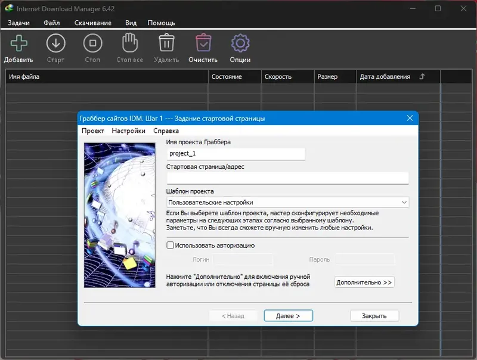Open IDM Опции via the gear icon
477x360 pixels.
240,43
